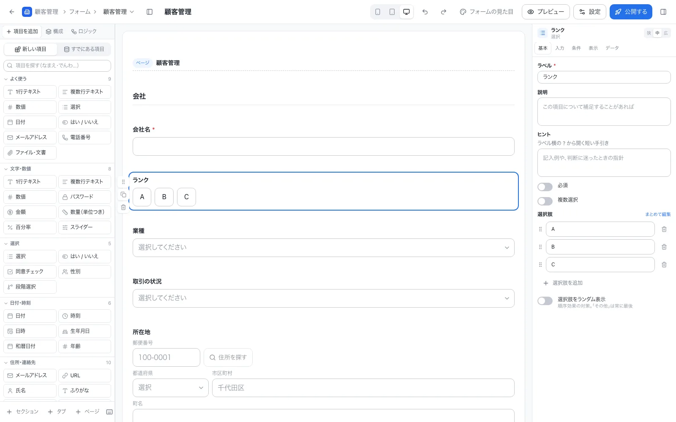Enable 選択肢をランダム表示 toggle
676x422 pixels.
pos(545,300)
